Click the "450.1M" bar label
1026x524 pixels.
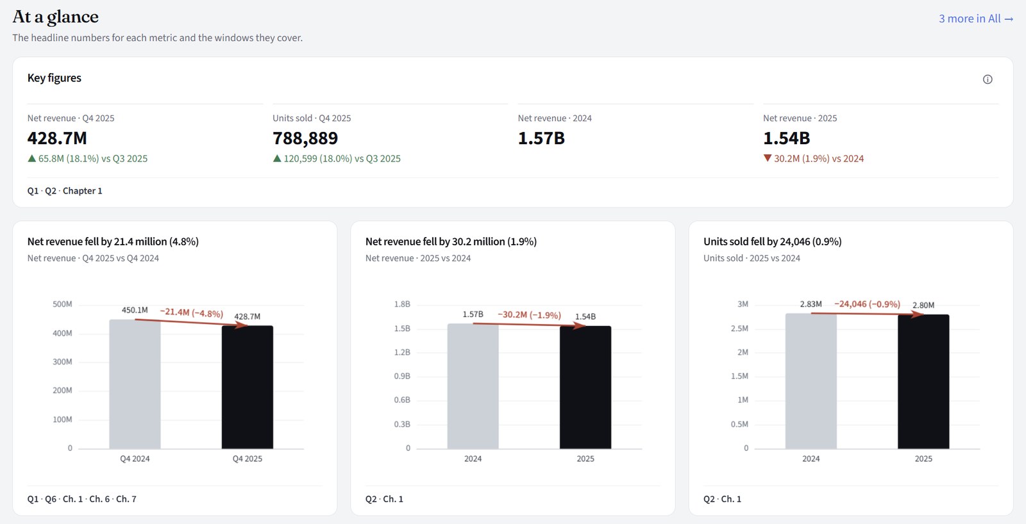(x=135, y=310)
